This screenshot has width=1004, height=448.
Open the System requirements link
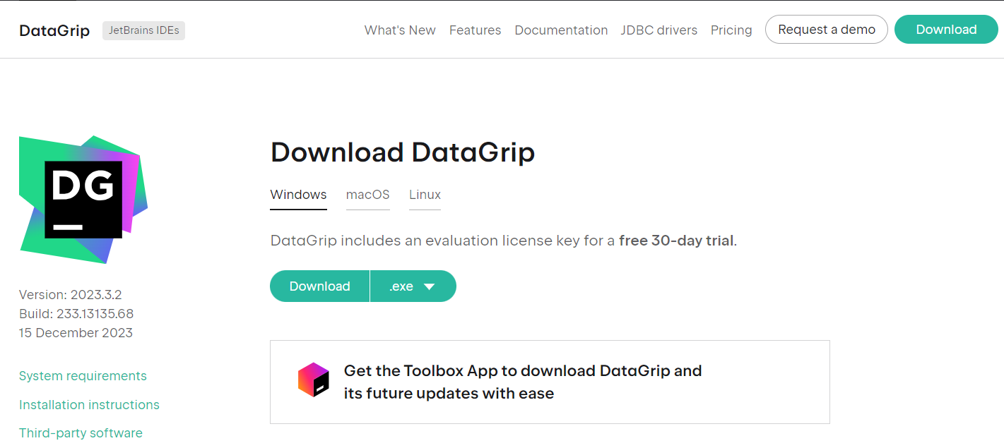pos(83,376)
